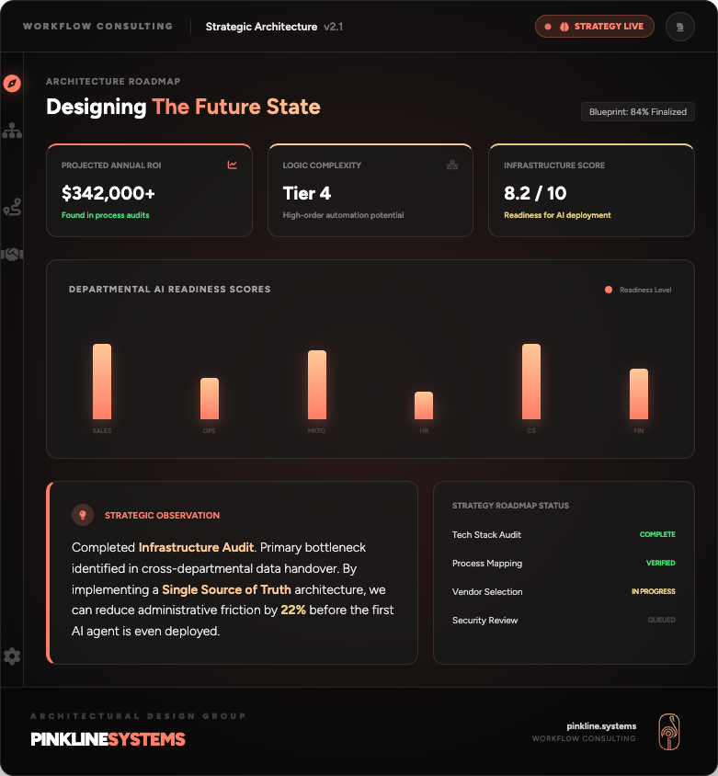
Task: Open the pinkline.systems link in footer
Action: coord(602,725)
